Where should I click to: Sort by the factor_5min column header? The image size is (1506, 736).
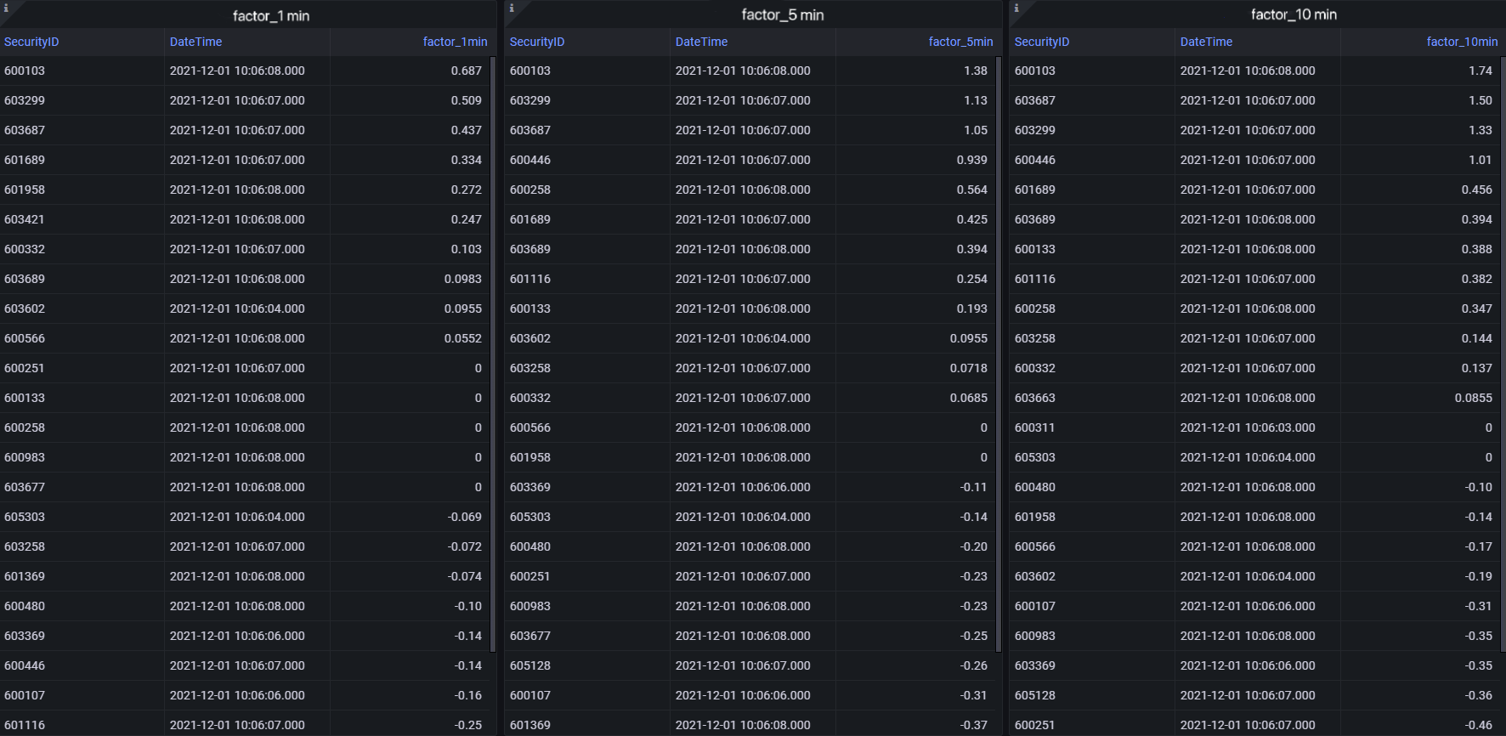pos(960,42)
